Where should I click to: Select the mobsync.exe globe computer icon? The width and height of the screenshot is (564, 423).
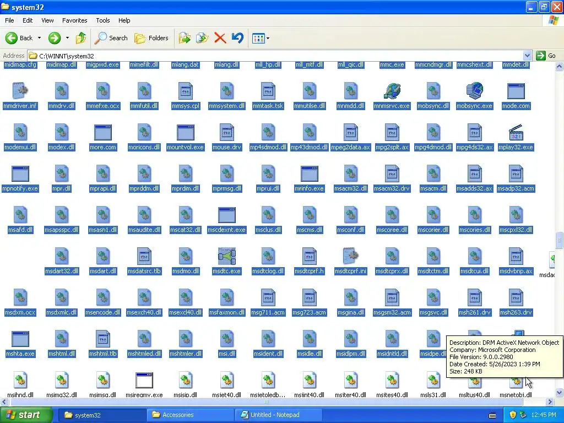(474, 90)
